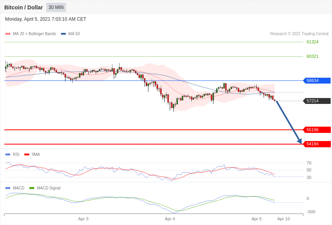
Task: Click the 60321 resistance level label
Action: pyautogui.click(x=312, y=56)
